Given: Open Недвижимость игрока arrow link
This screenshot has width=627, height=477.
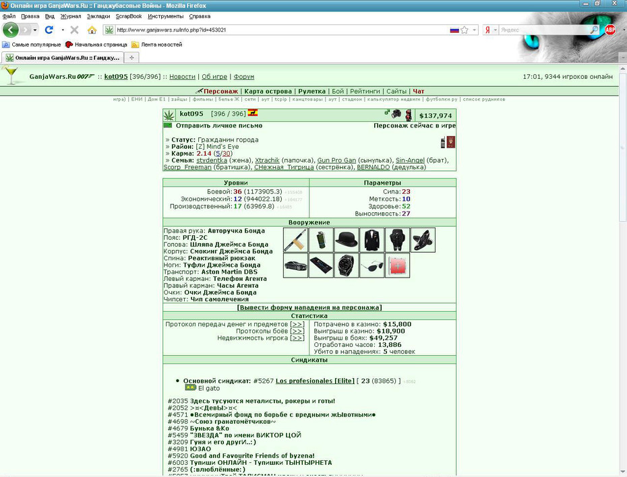Looking at the screenshot, I should [297, 338].
